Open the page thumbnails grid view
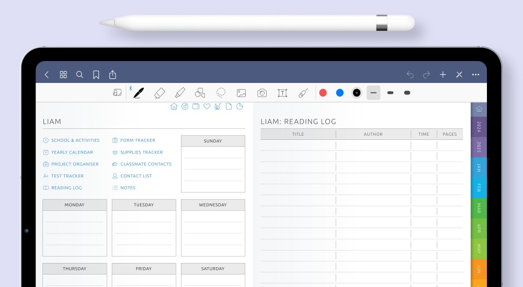Image resolution: width=523 pixels, height=287 pixels. pos(63,75)
